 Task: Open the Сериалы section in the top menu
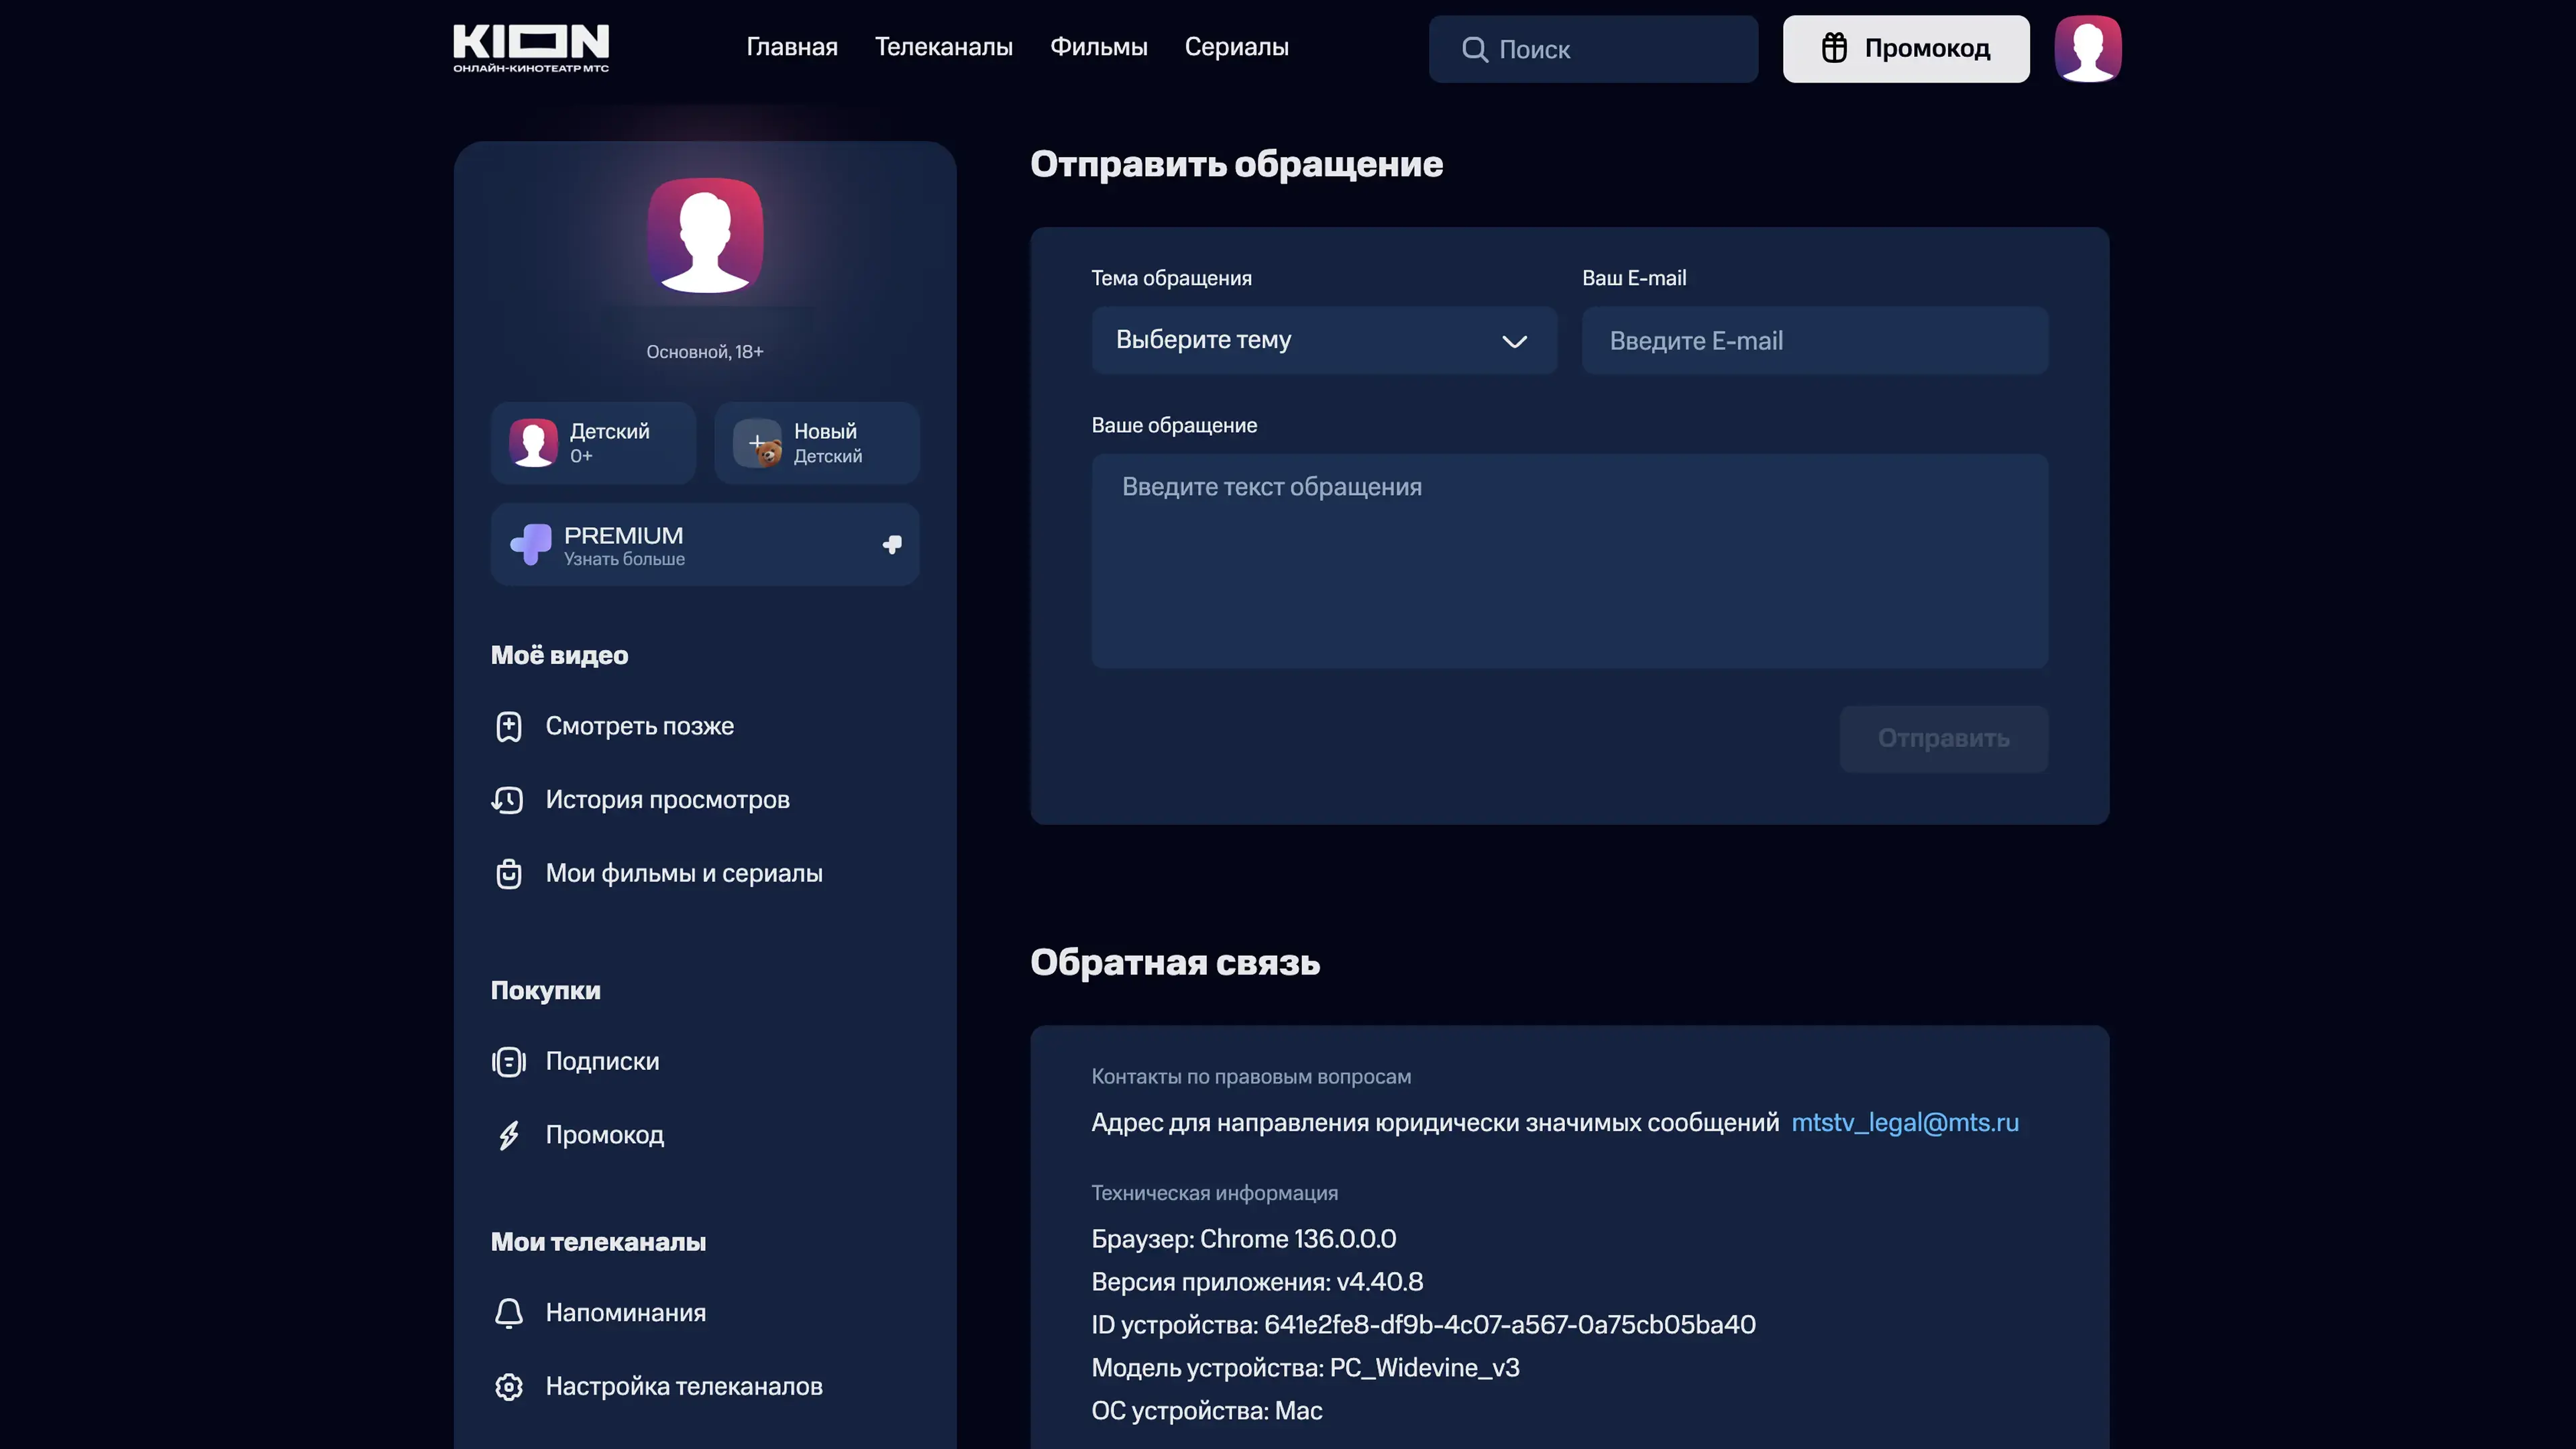(1236, 47)
